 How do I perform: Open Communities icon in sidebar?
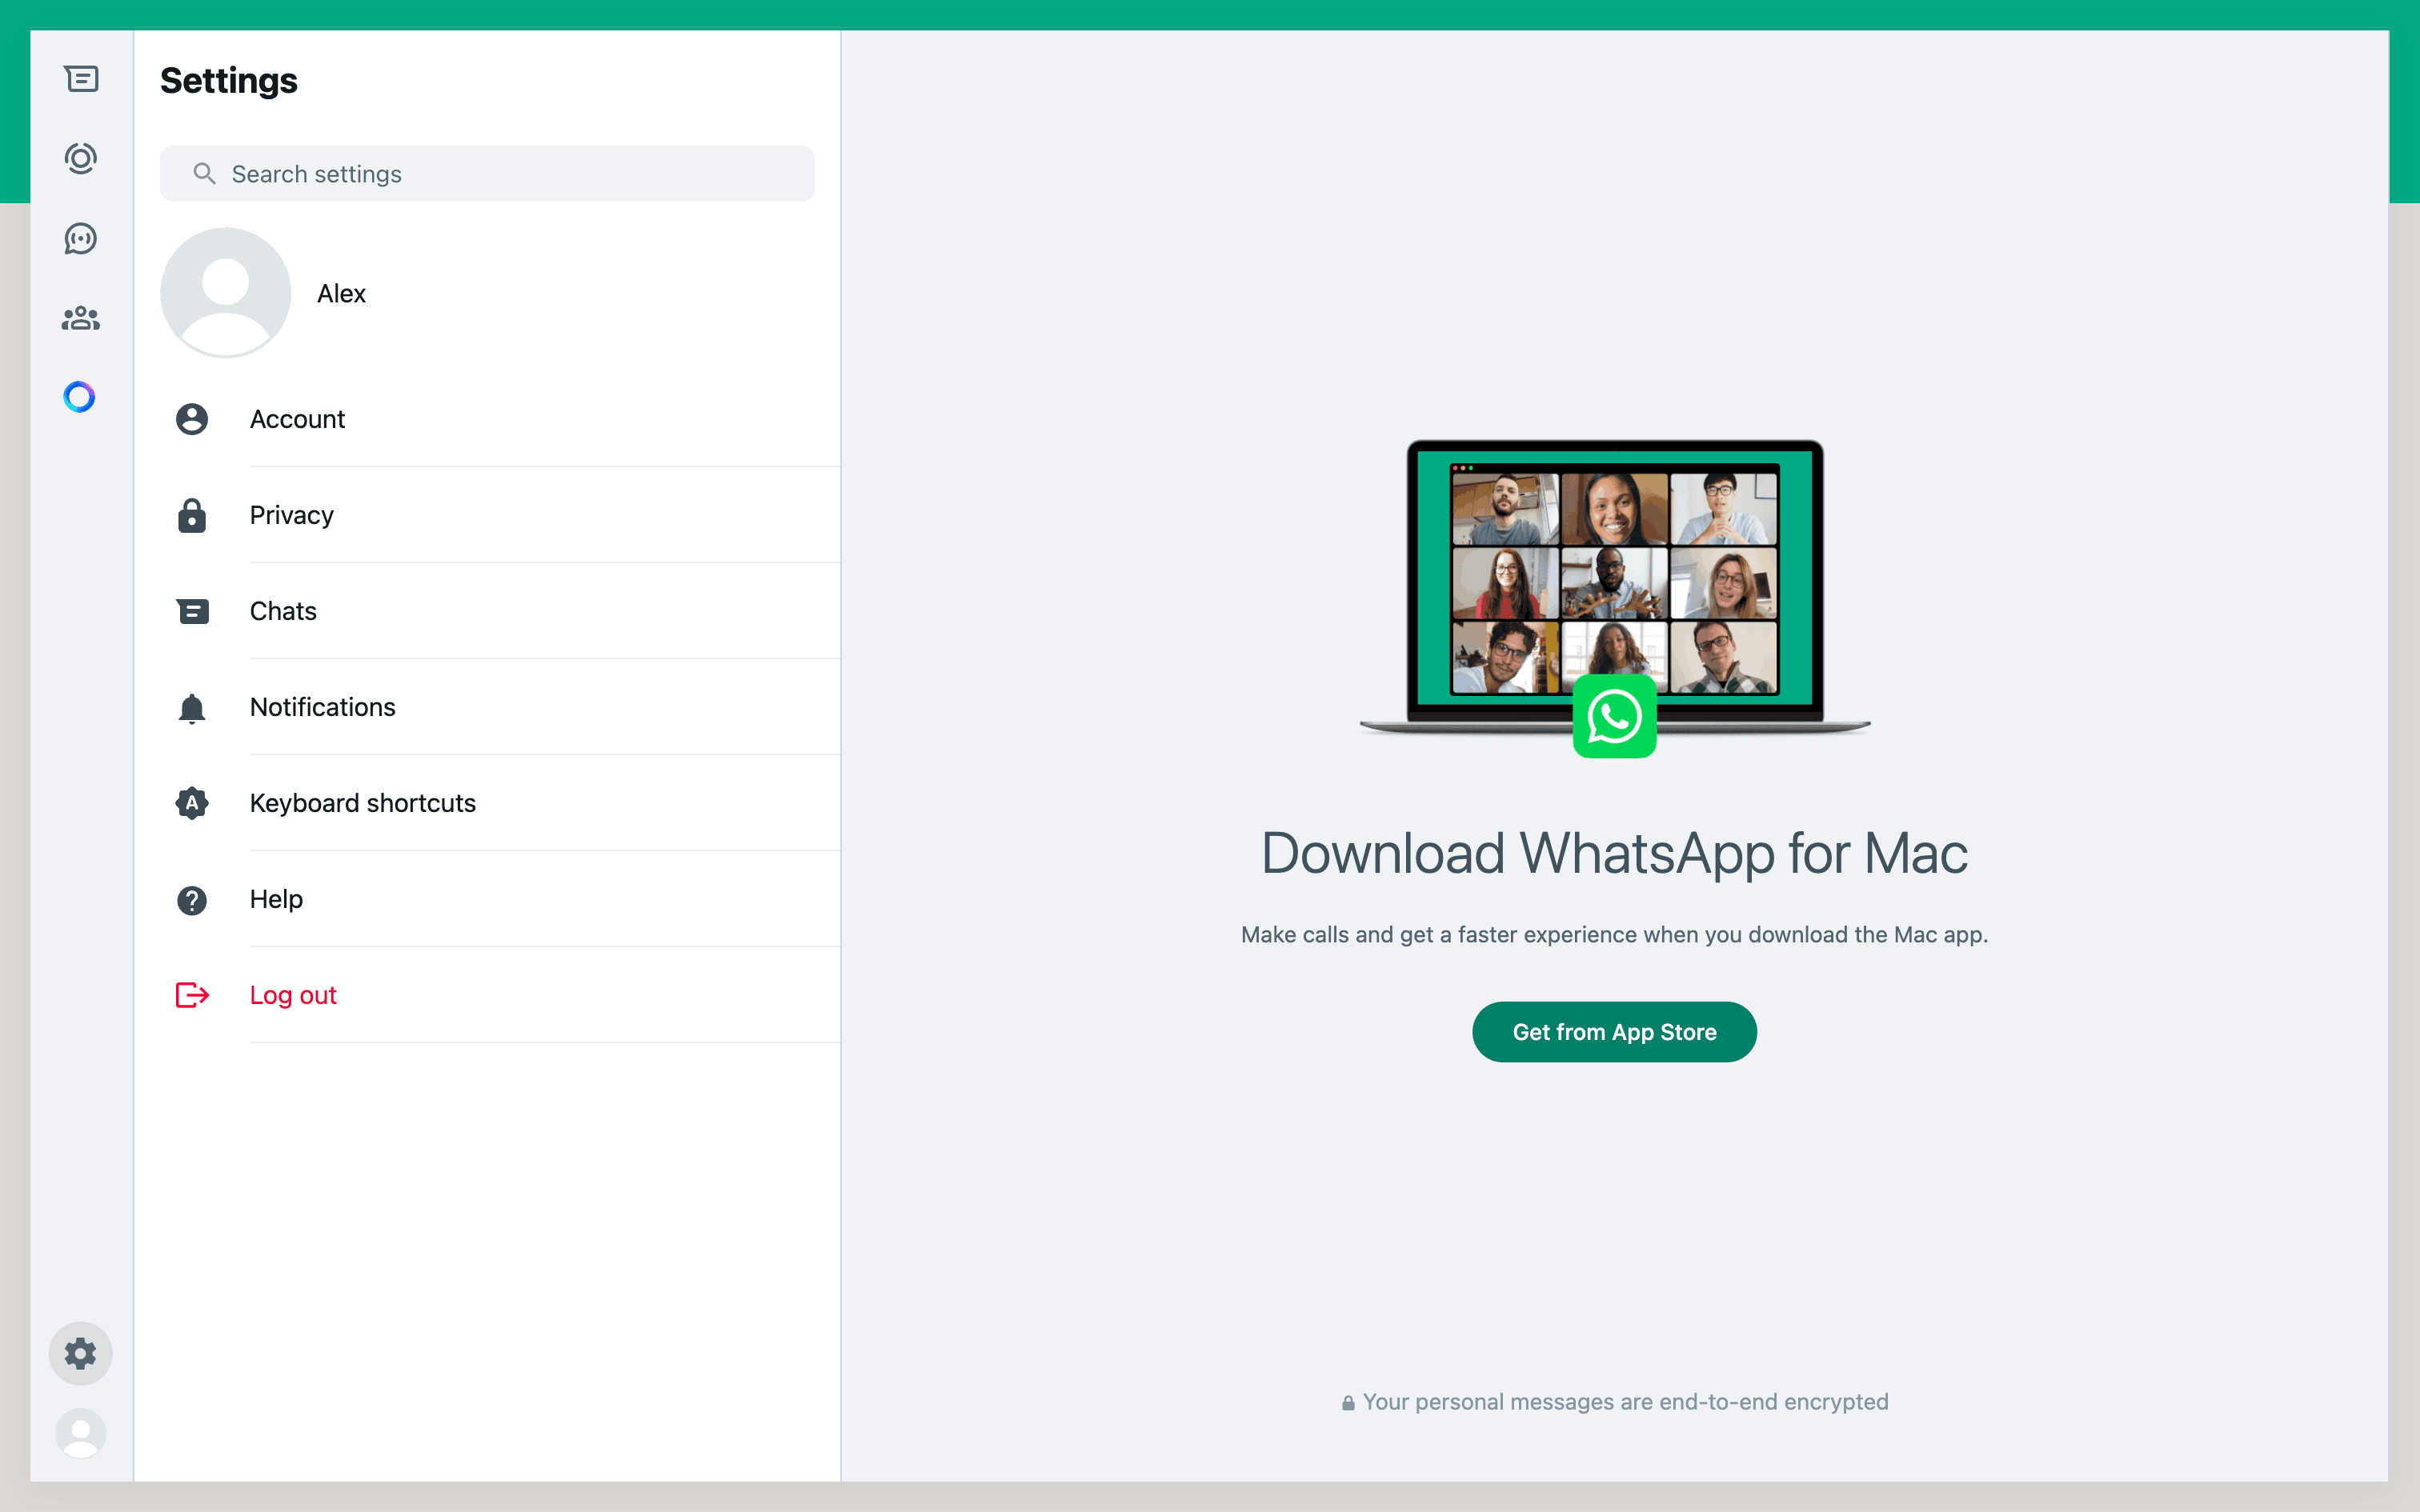(81, 318)
